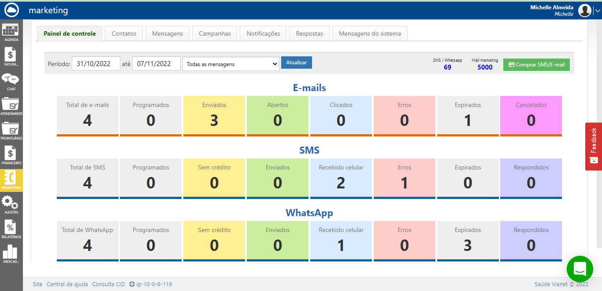Expand the user menu chevron
The width and height of the screenshot is (602, 291).
click(x=597, y=11)
